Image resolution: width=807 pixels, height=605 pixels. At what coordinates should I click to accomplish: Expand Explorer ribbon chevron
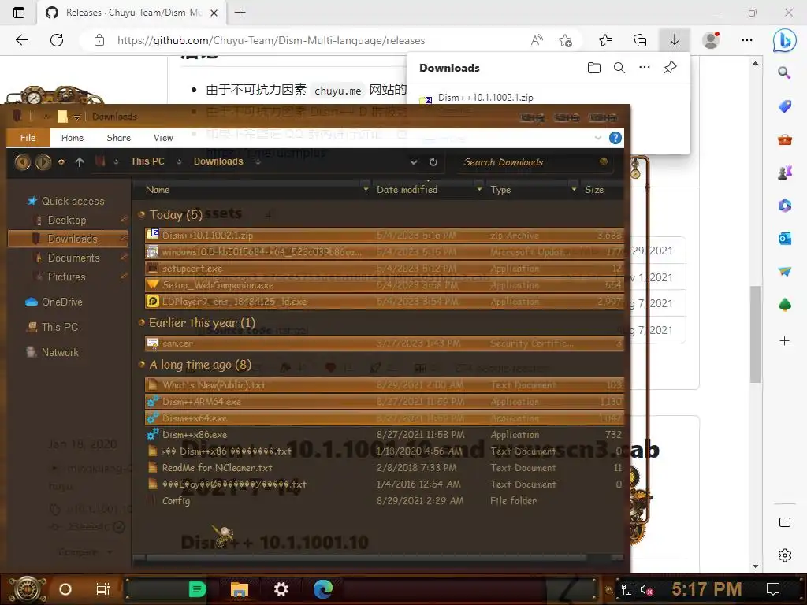597,138
